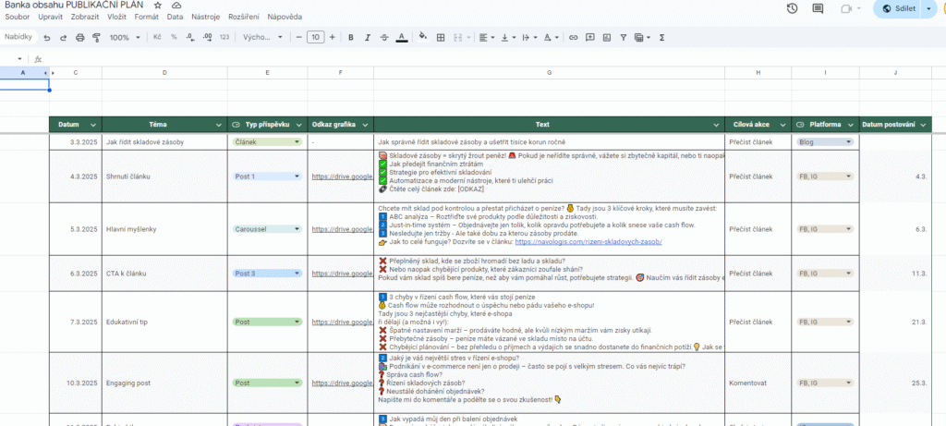The height and width of the screenshot is (426, 946).
Task: Open the comments panel icon
Action: (818, 8)
